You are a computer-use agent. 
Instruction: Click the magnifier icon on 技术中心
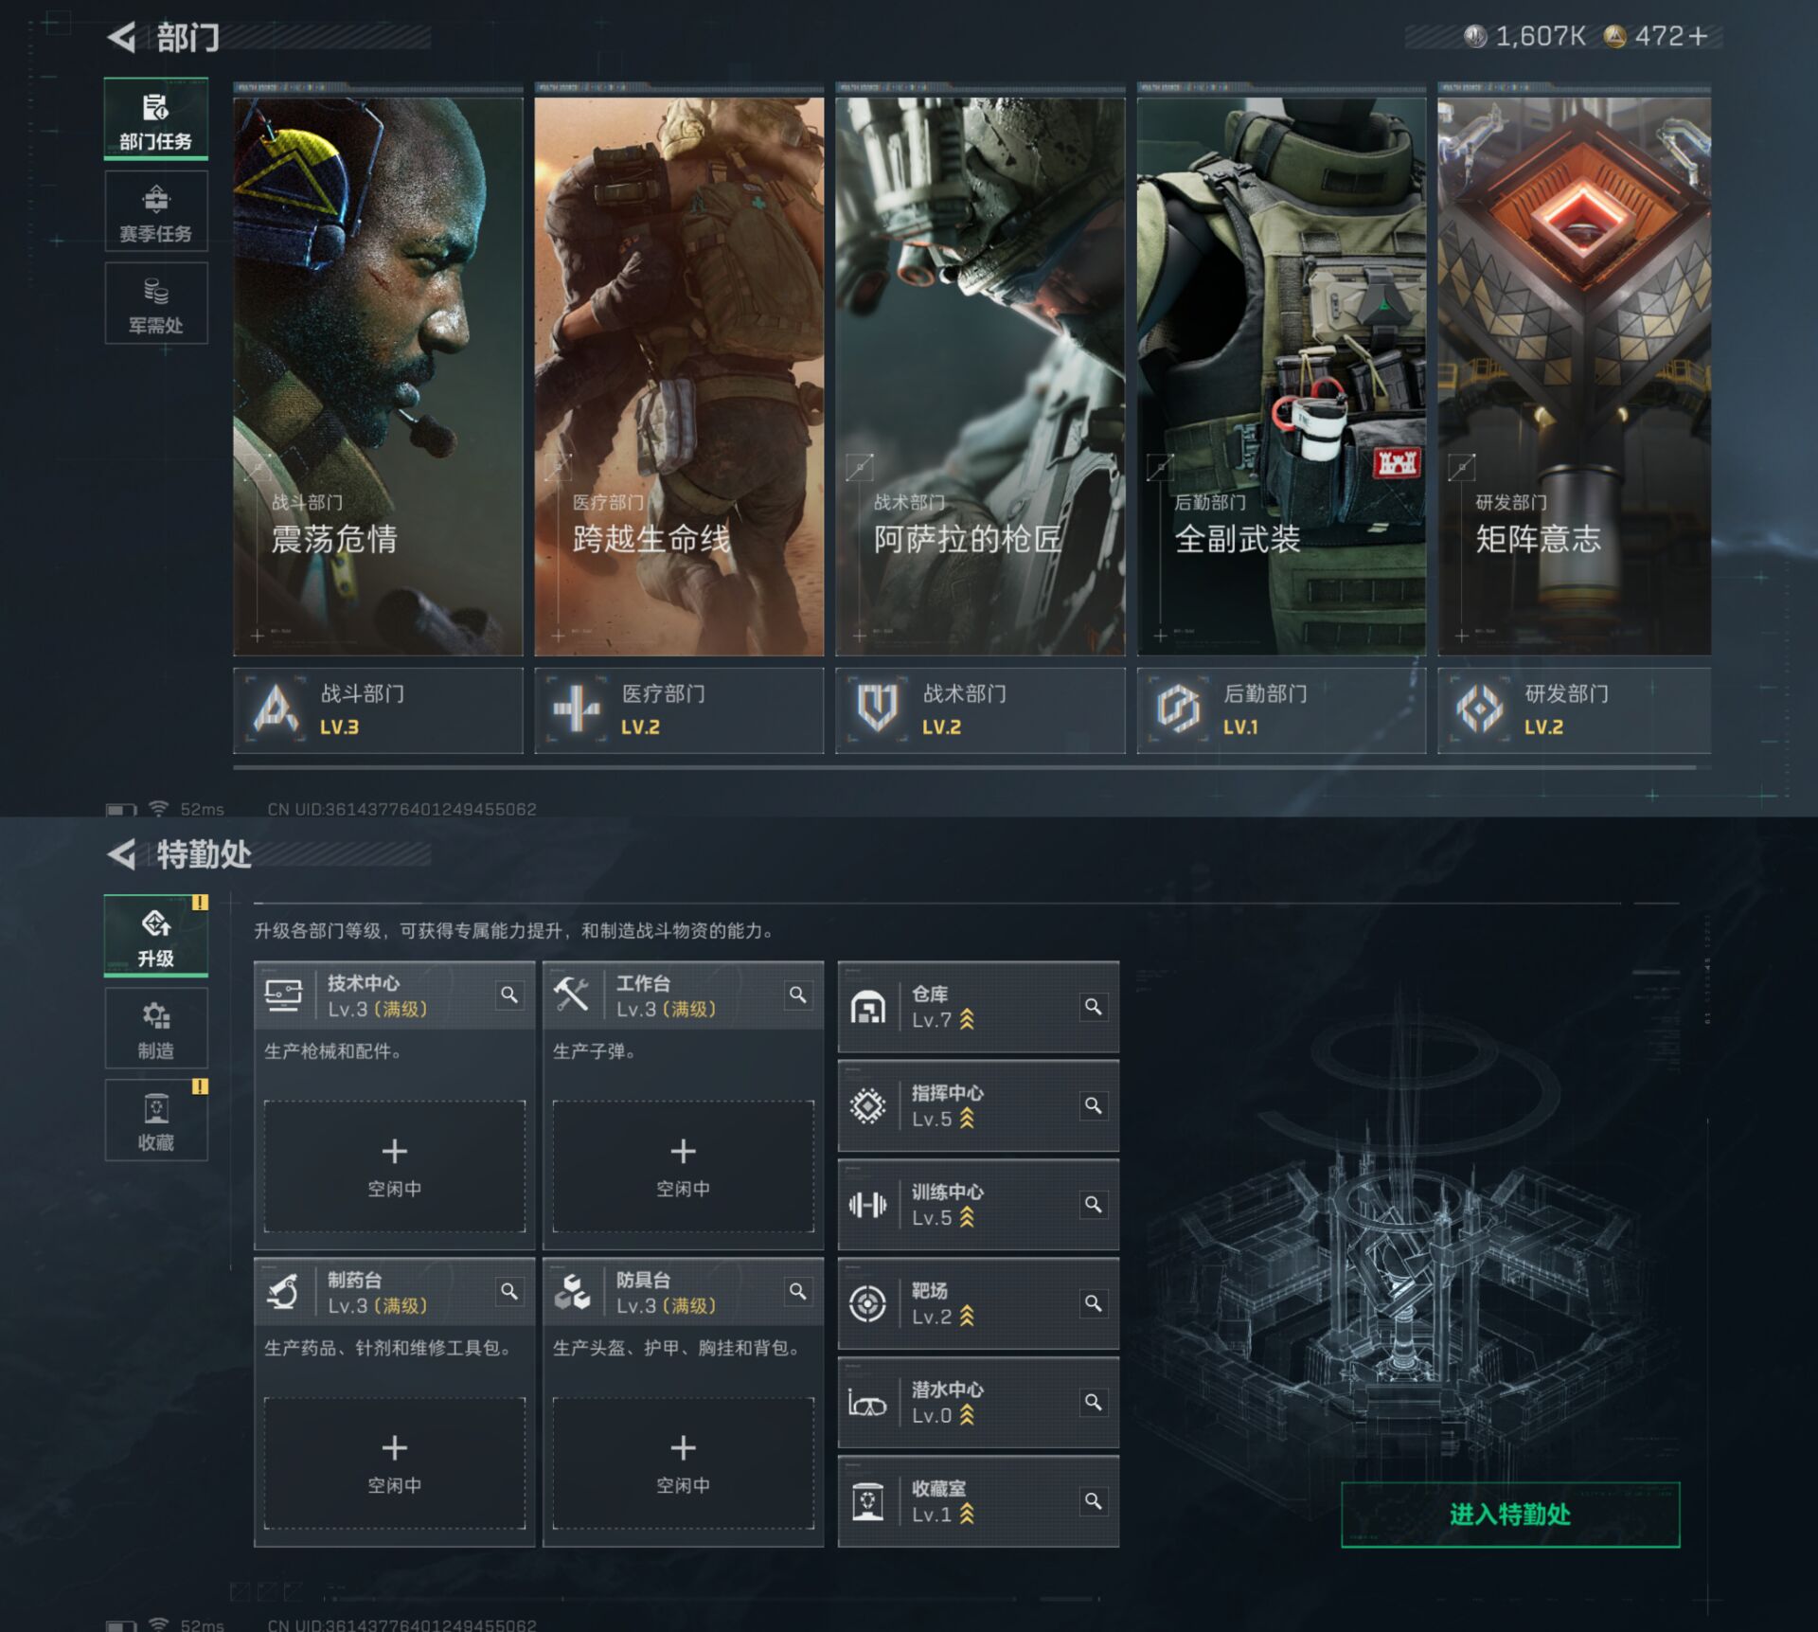pyautogui.click(x=509, y=995)
